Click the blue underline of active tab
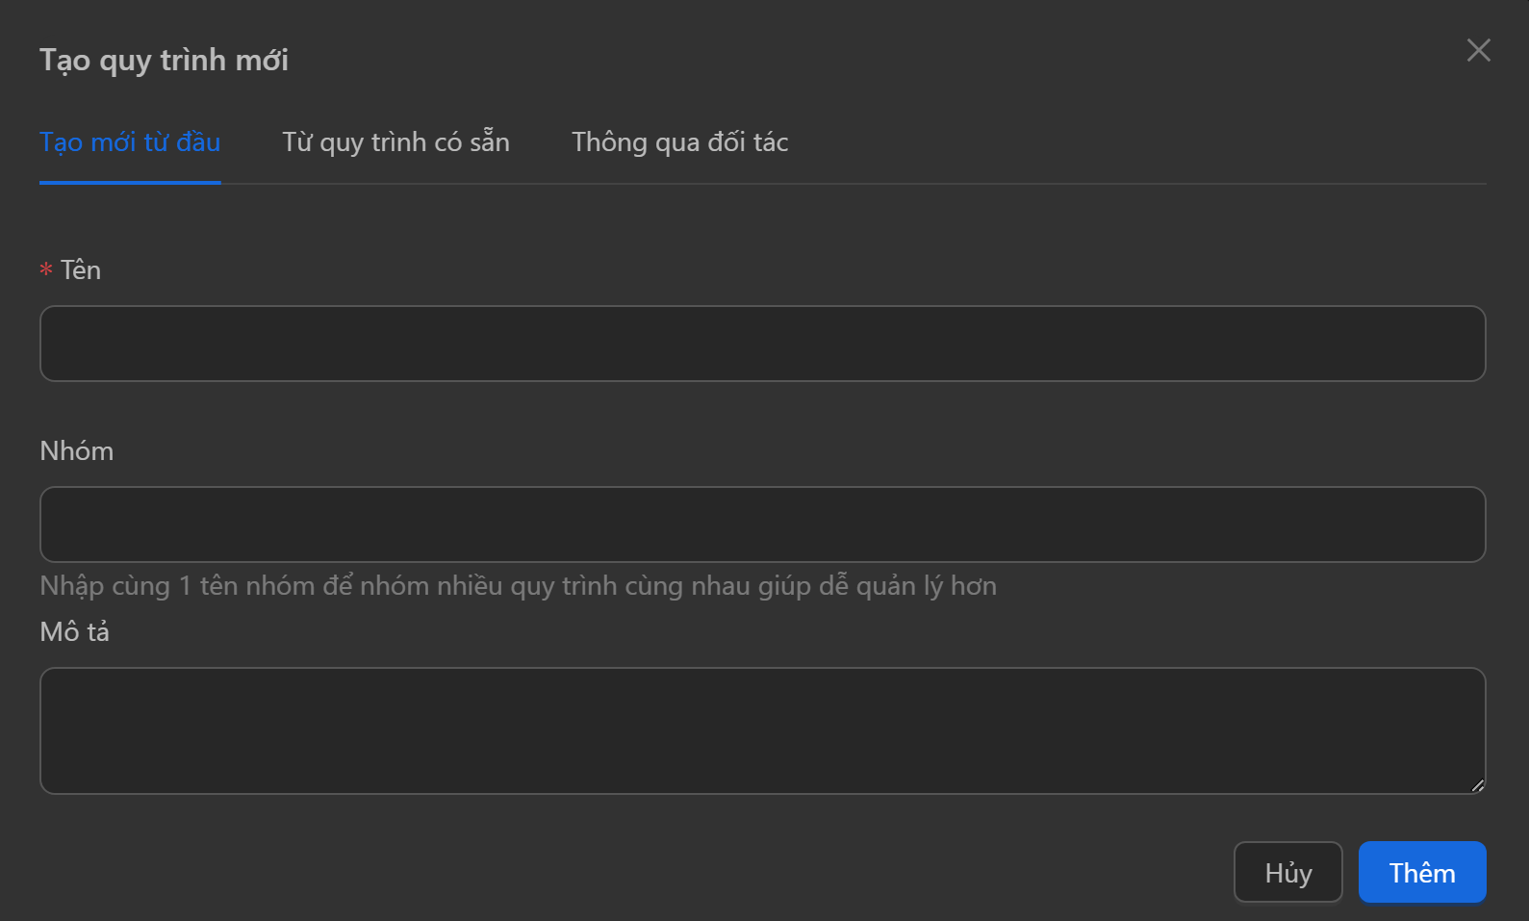1529x921 pixels. click(x=130, y=182)
